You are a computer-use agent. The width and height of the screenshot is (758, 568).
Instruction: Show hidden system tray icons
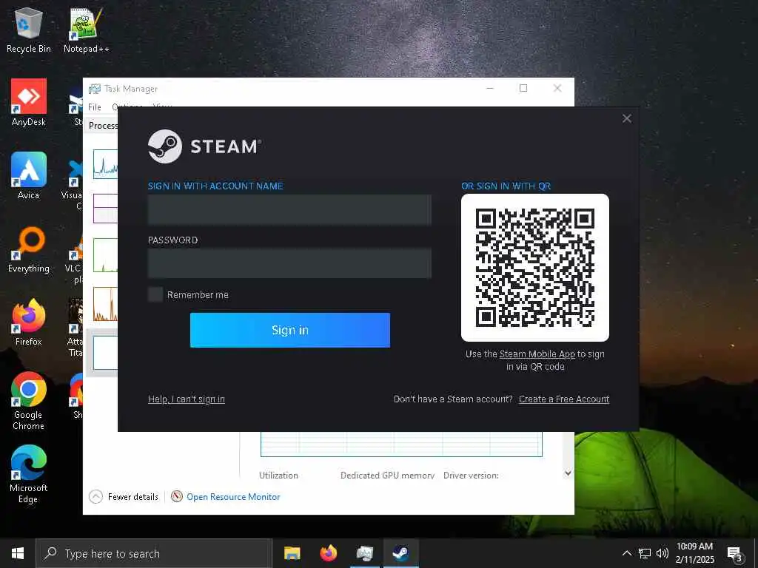626,553
